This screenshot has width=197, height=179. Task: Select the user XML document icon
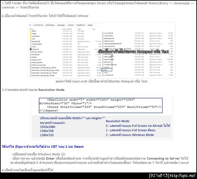click(x=103, y=70)
